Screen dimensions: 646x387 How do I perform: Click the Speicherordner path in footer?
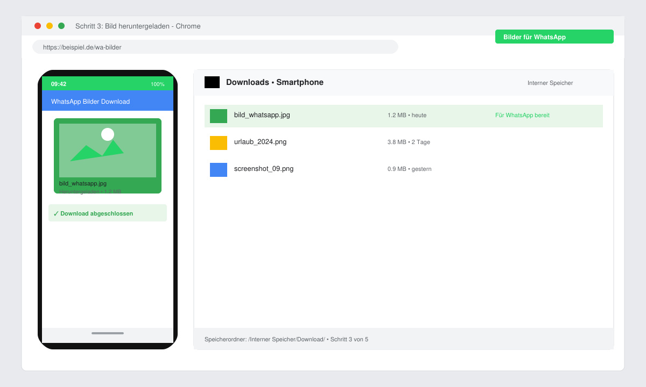coord(286,339)
